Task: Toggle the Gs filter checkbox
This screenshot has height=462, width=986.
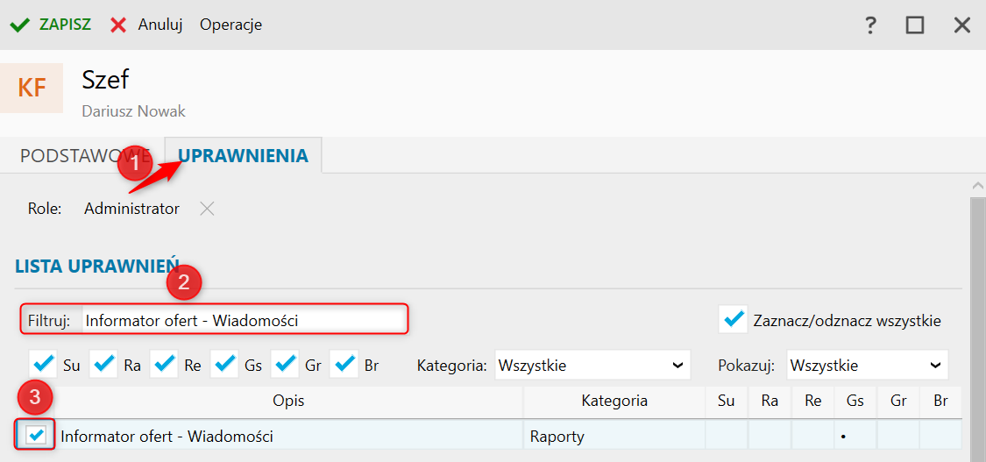Action: [224, 363]
